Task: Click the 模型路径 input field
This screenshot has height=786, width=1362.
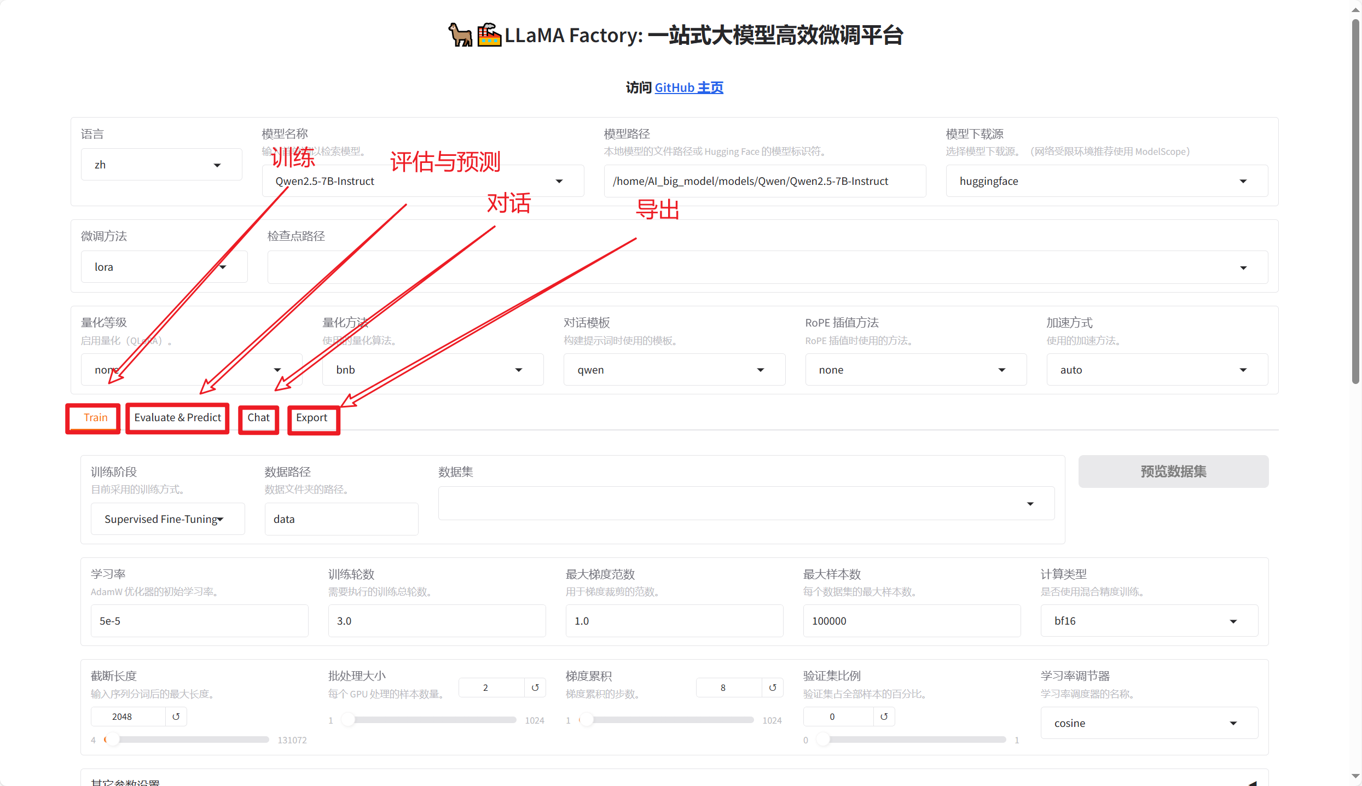Action: 765,181
